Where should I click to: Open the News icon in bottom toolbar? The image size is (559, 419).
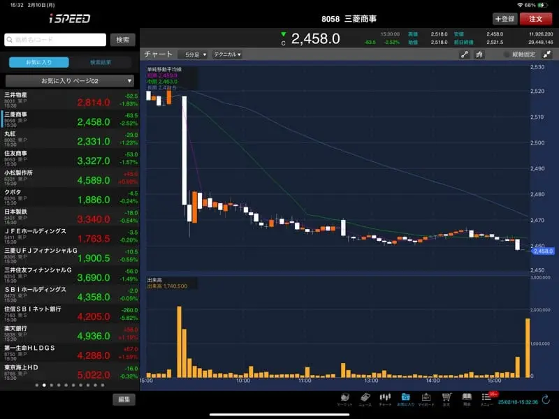(365, 399)
